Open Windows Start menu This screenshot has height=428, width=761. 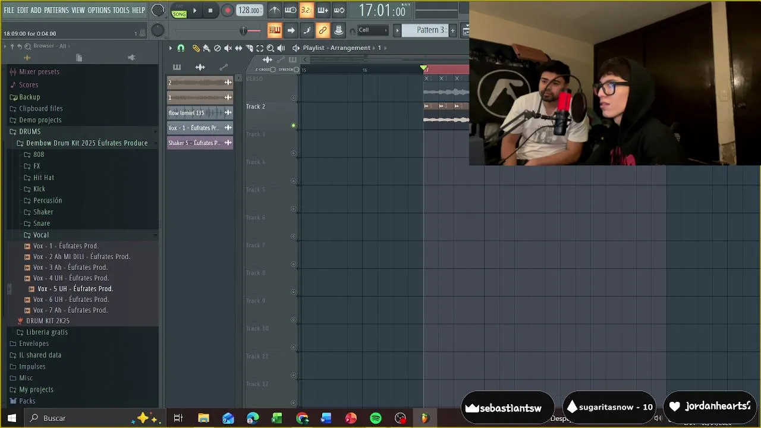[11, 418]
